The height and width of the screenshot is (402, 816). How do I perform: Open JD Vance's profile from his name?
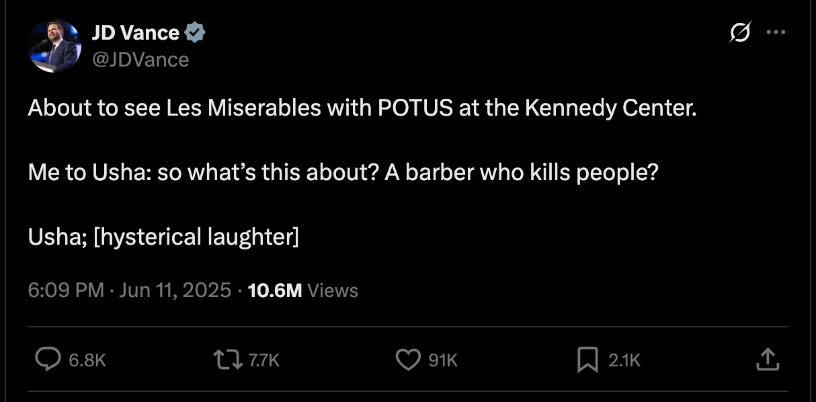134,32
